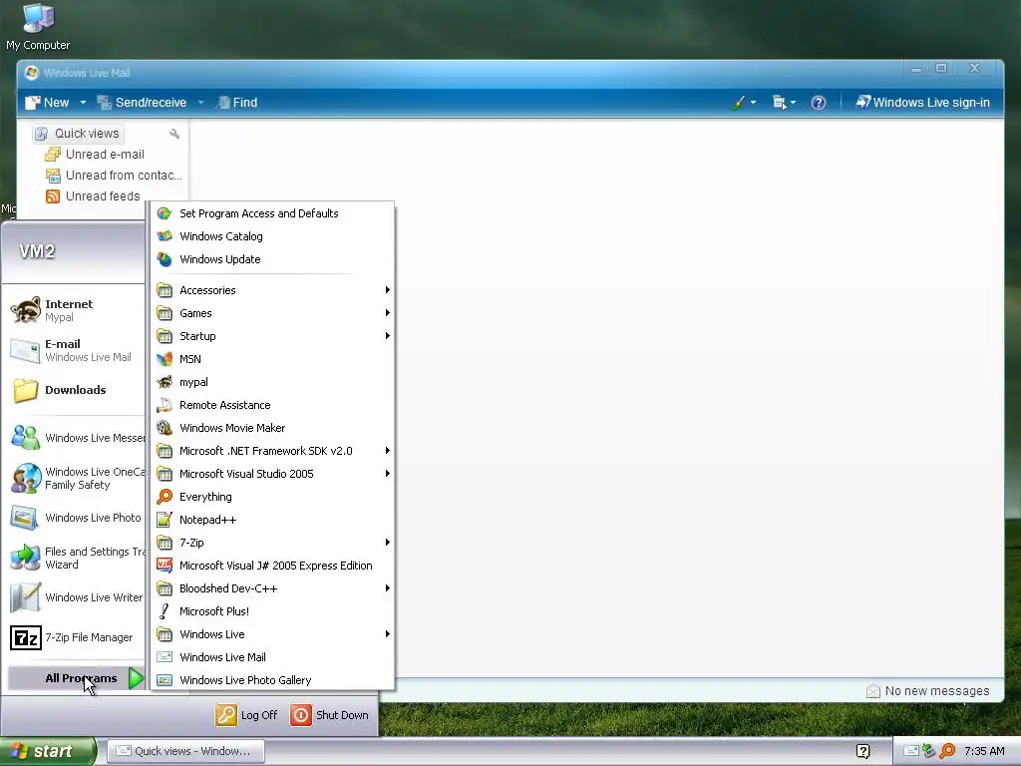The width and height of the screenshot is (1021, 766).
Task: Open Internet Mypal in Start menu
Action: pos(76,311)
